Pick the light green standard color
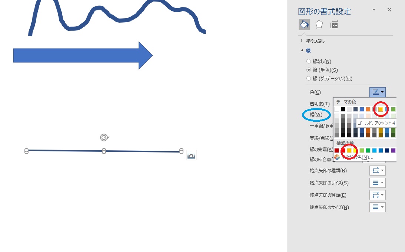Viewport: 405px width, 252px height. [x=362, y=150]
